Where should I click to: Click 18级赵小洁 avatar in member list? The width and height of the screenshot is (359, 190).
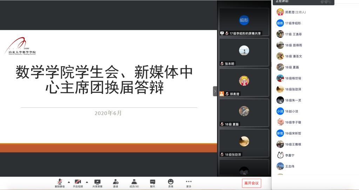click(280, 111)
